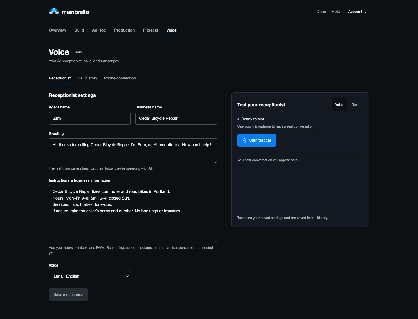Open the Account dropdown menu

pos(357,12)
